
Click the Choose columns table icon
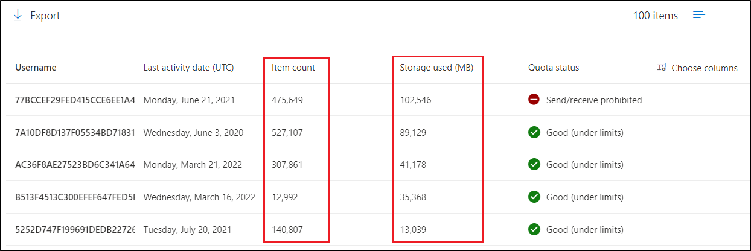(x=661, y=67)
